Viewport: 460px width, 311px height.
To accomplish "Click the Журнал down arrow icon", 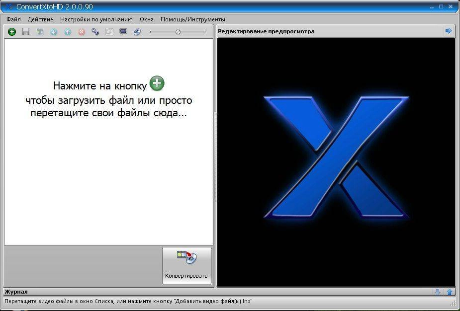I will 438,292.
